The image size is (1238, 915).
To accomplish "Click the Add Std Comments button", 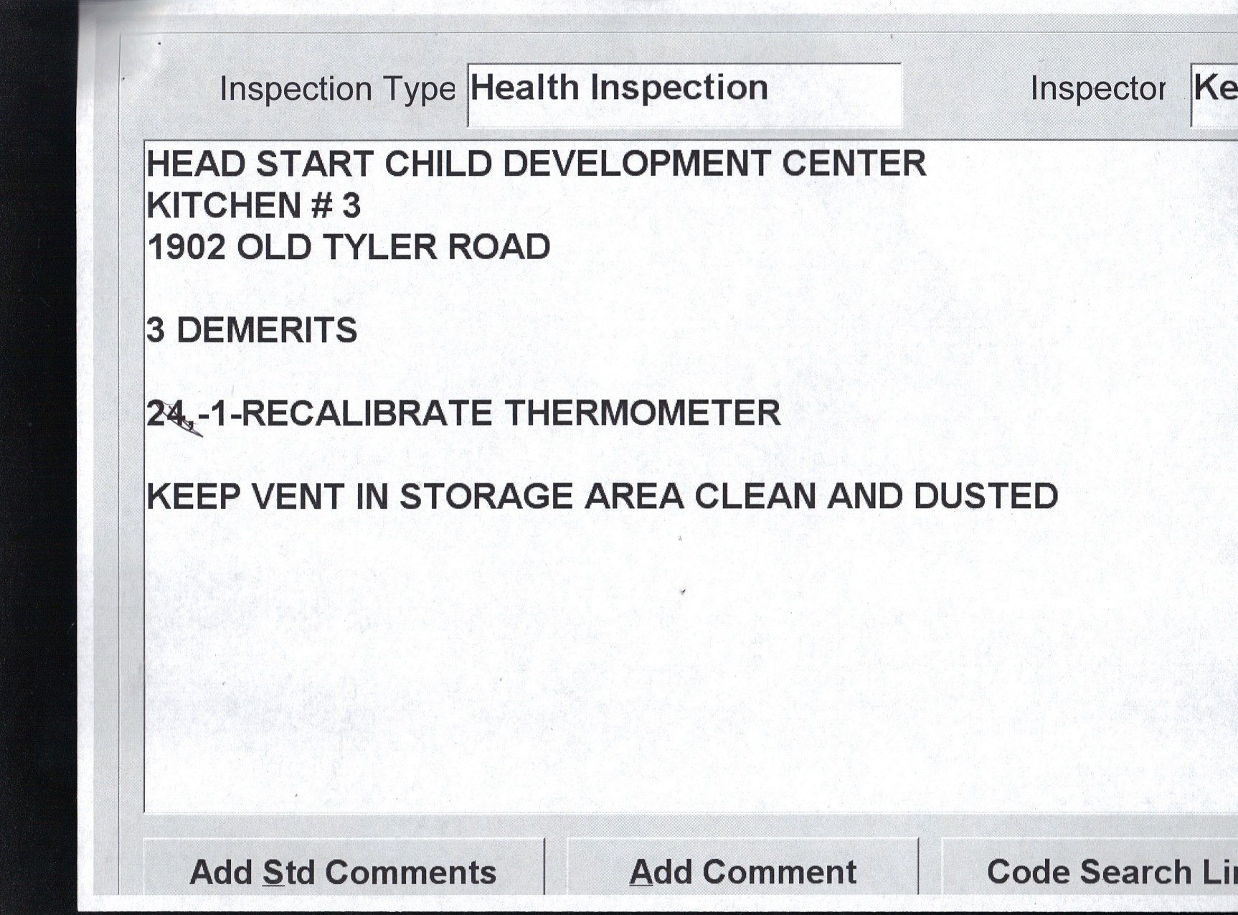I will click(x=343, y=871).
